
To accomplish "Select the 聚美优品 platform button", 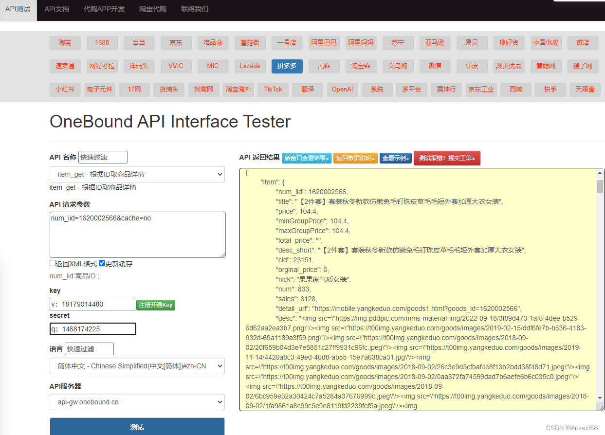I will pos(509,66).
